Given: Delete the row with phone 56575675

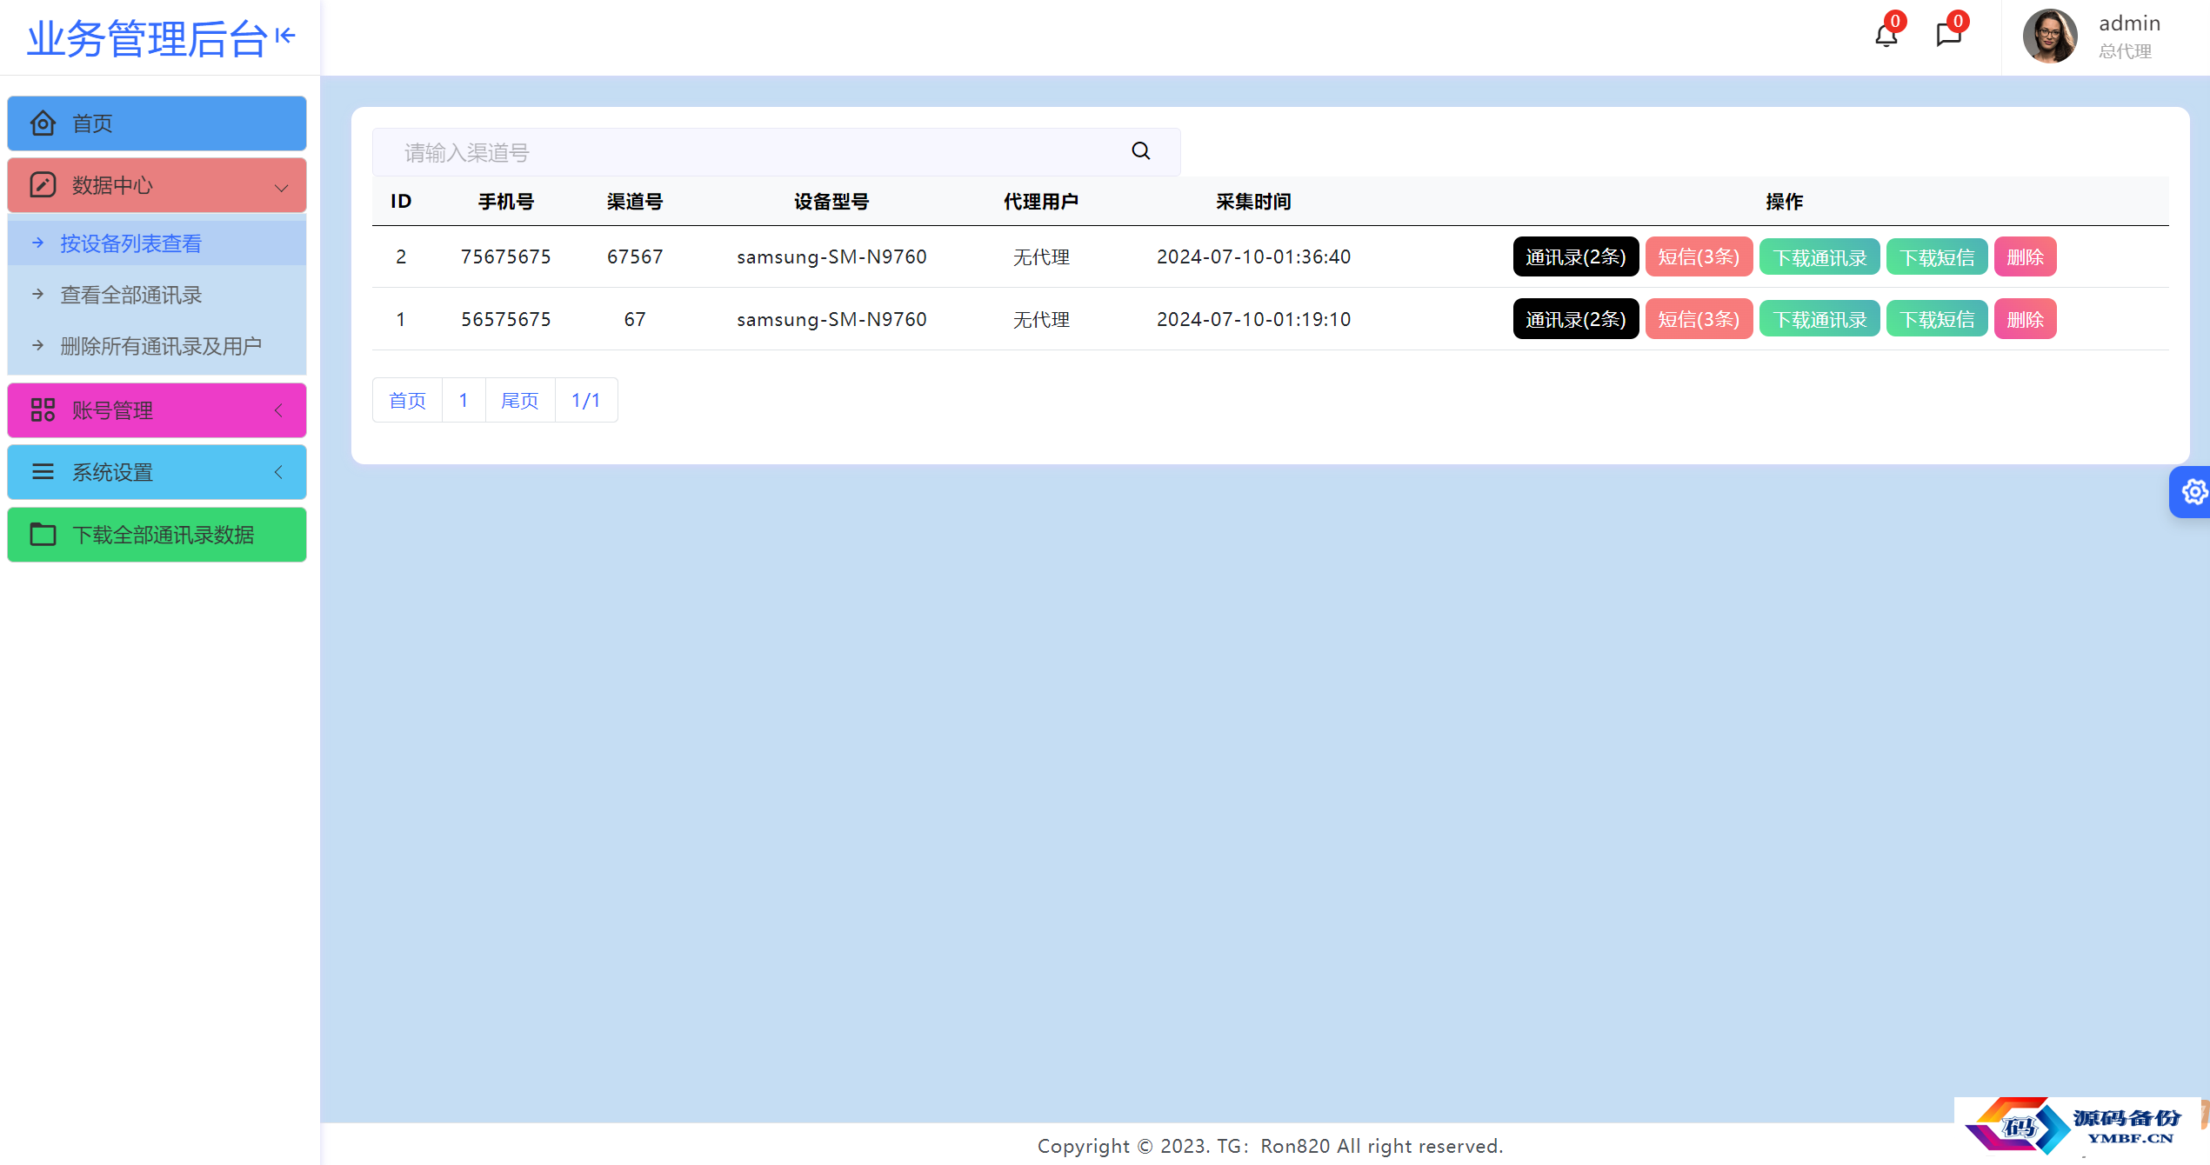Looking at the screenshot, I should tap(2025, 319).
